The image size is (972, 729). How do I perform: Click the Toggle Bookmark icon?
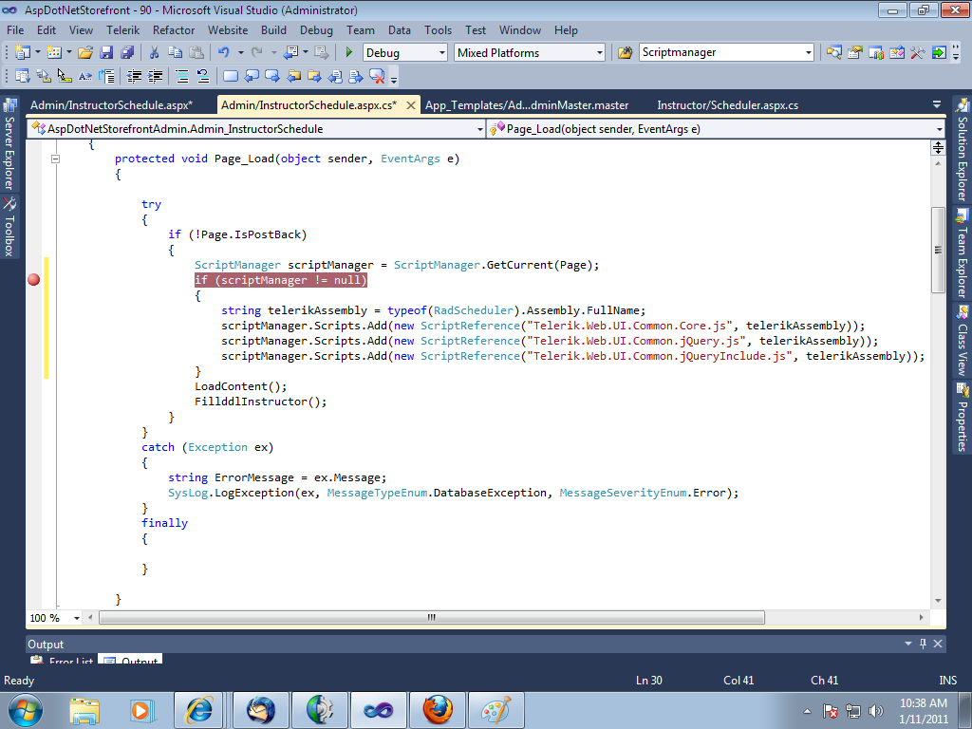(230, 76)
